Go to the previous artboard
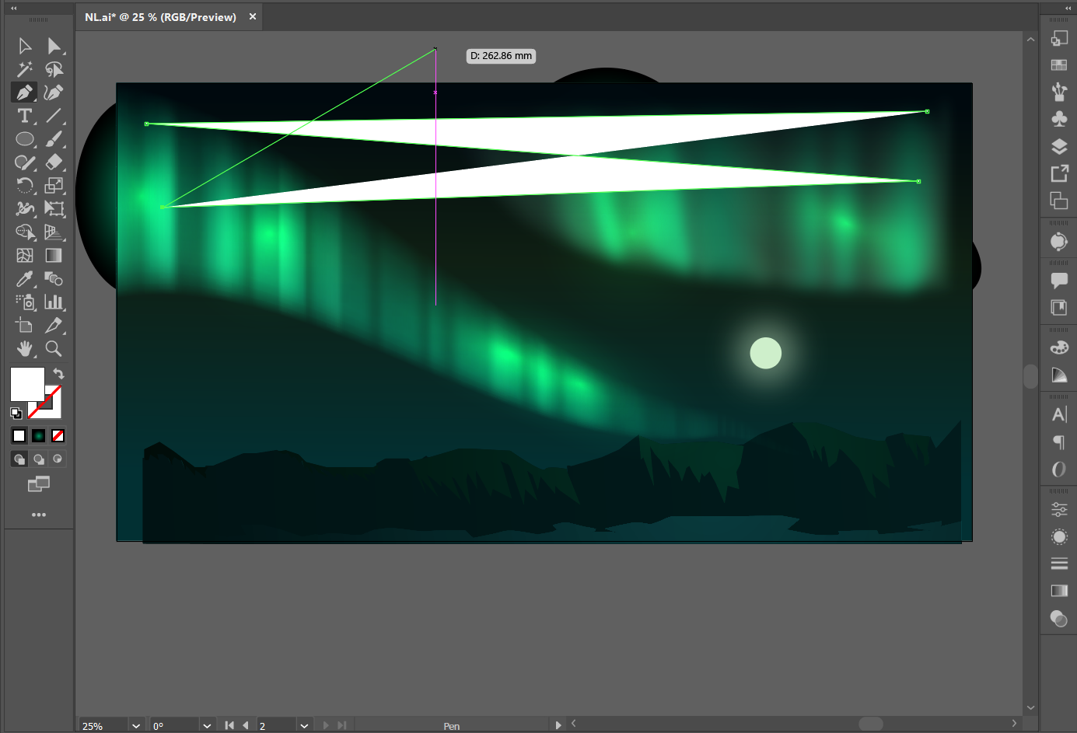The width and height of the screenshot is (1077, 733). 246,725
